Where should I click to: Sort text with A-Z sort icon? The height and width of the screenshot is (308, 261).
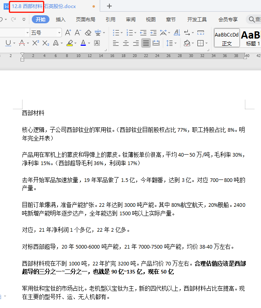177,33
